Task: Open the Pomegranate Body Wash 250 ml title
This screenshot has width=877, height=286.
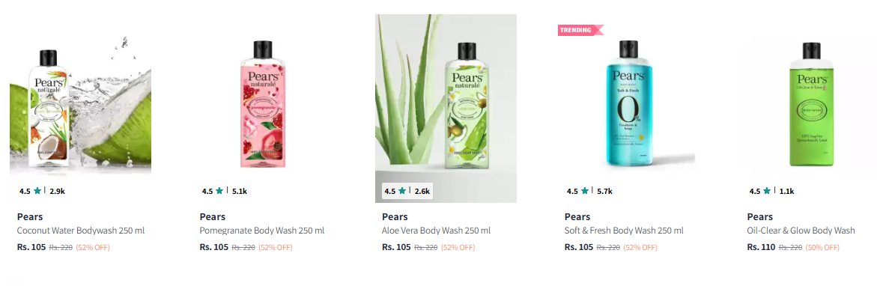Action: pyautogui.click(x=262, y=231)
